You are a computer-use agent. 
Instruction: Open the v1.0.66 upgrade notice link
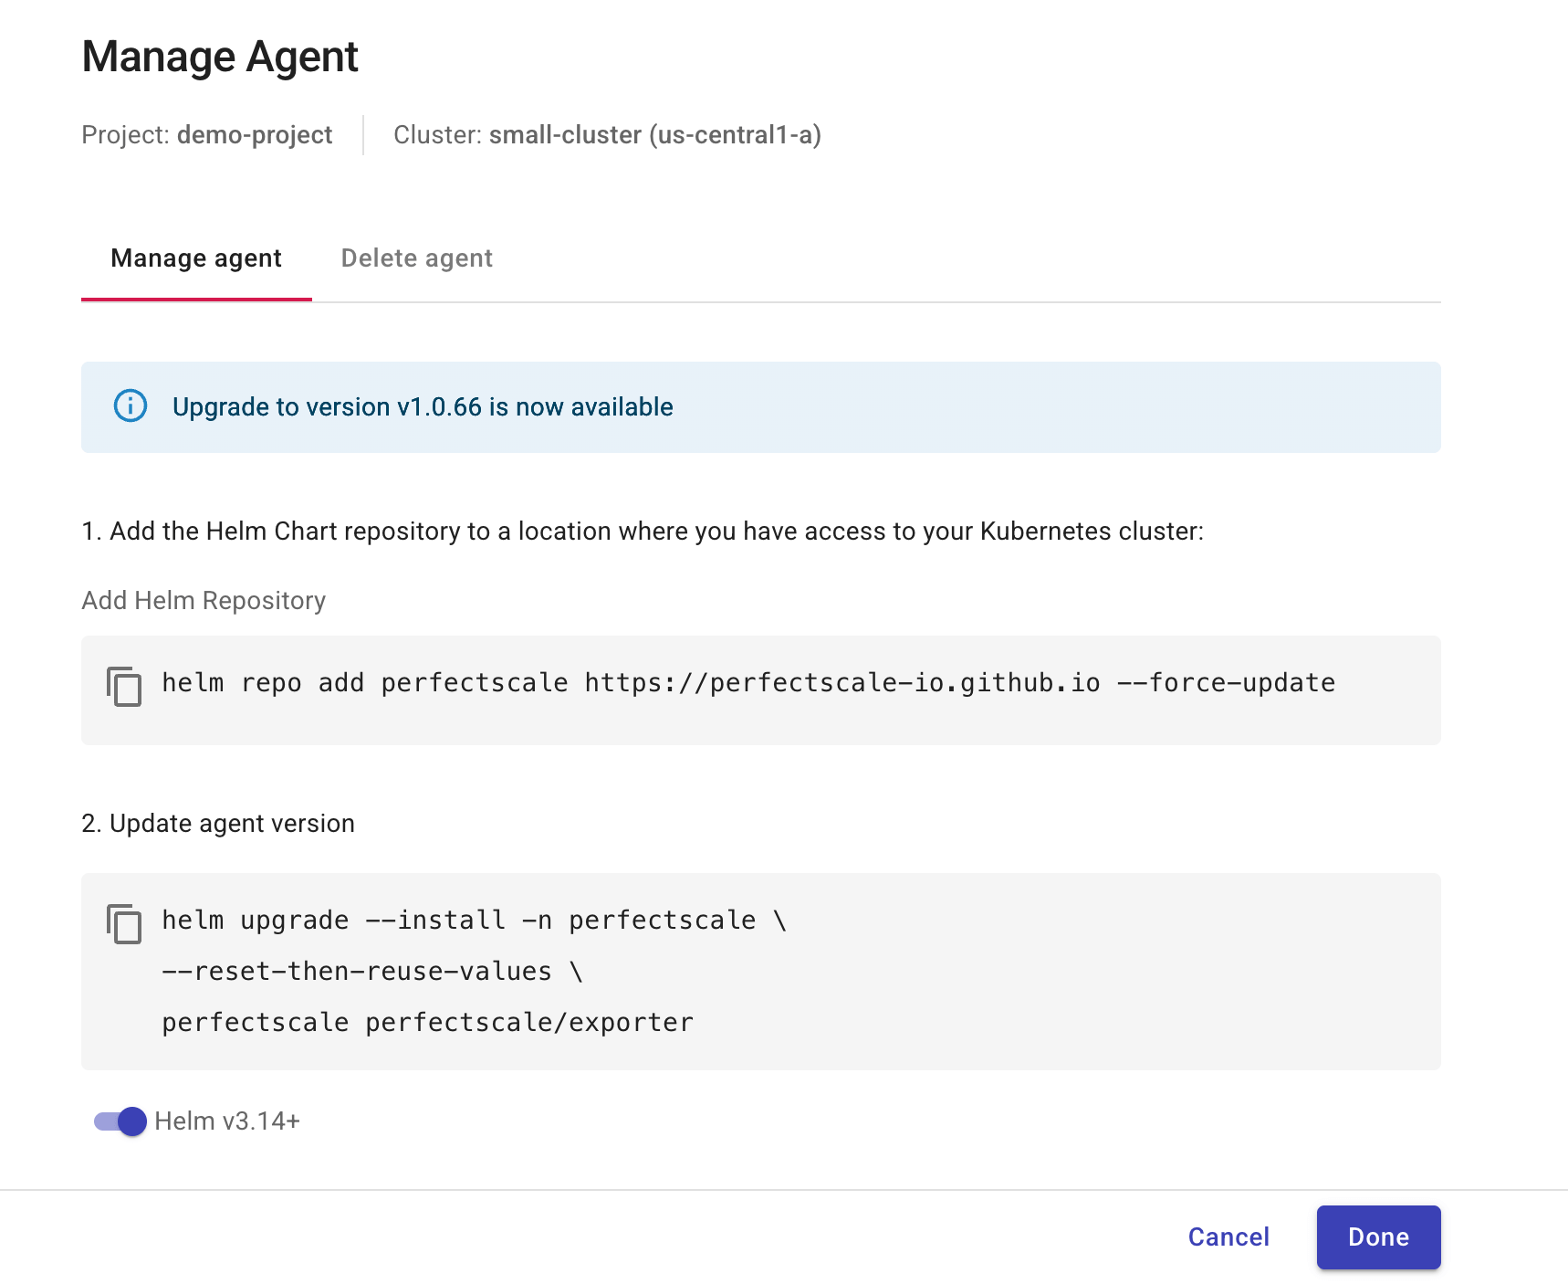422,407
